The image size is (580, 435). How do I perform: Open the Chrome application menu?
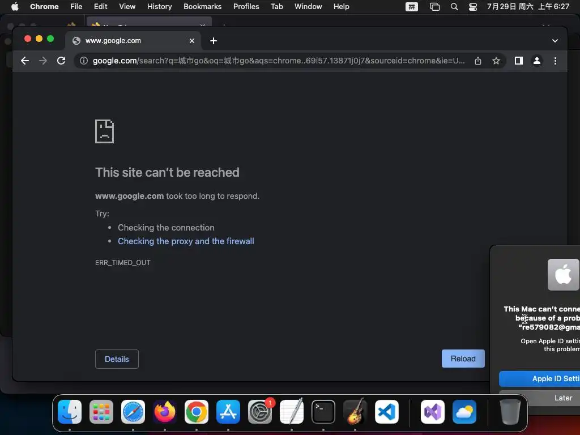point(44,7)
